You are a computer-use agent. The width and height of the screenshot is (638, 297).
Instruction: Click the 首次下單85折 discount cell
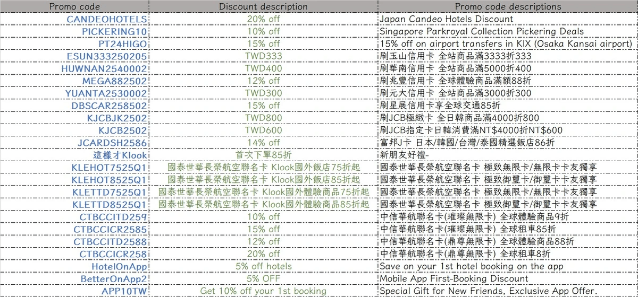coord(263,155)
